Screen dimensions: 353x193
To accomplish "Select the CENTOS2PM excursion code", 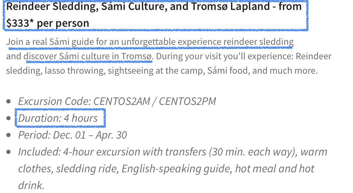I will point(187,101).
